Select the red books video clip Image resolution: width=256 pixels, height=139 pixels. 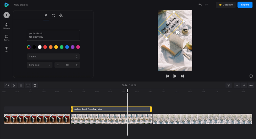click(37, 119)
